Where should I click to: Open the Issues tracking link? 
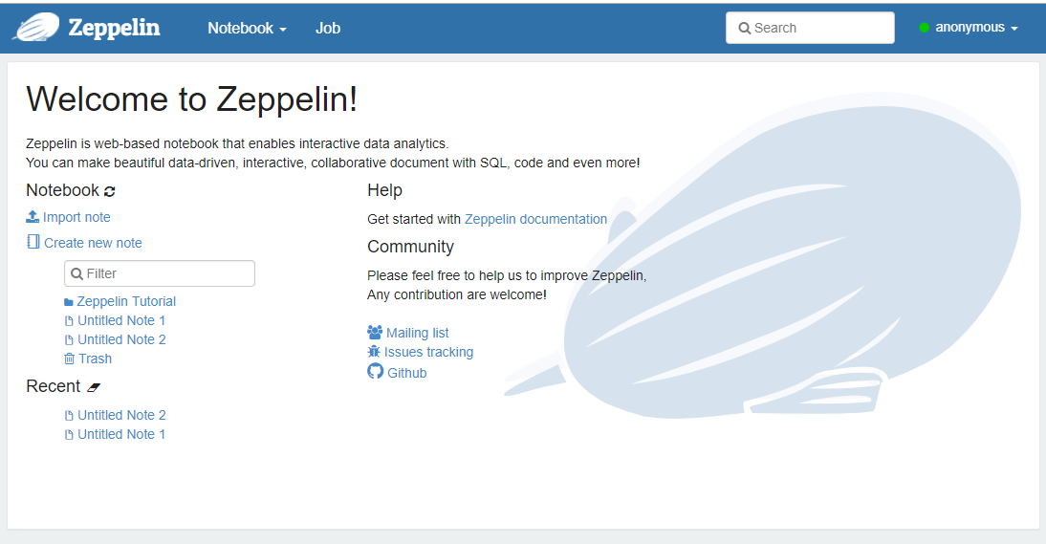tap(428, 352)
